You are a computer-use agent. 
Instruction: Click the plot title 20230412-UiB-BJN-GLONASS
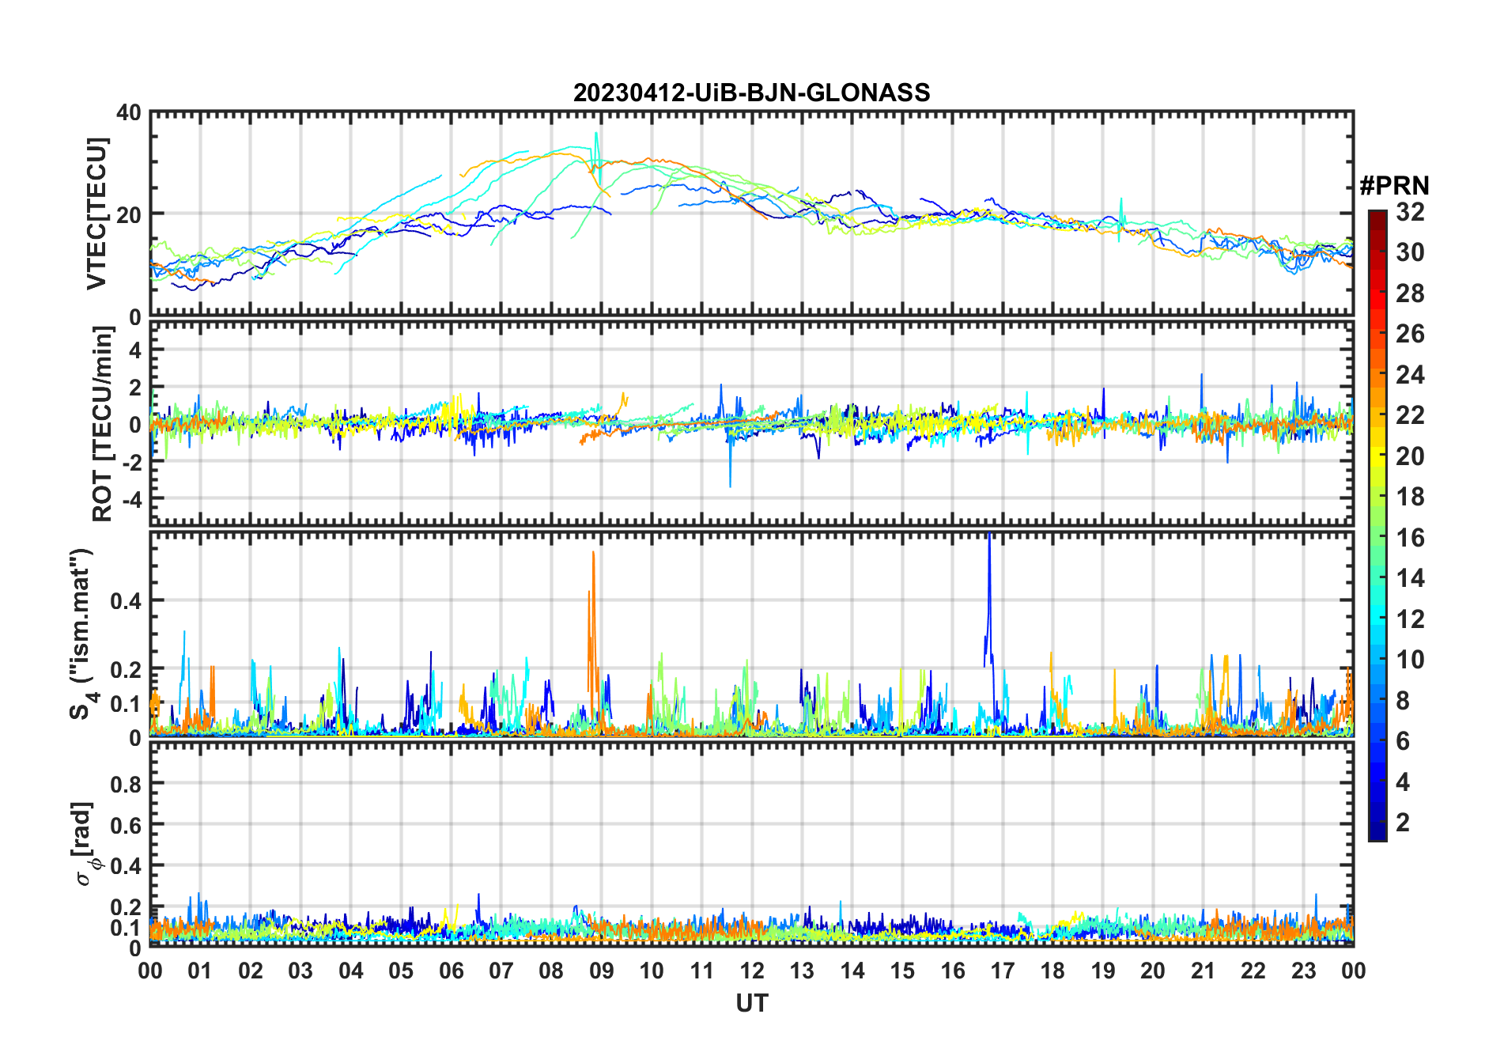click(x=751, y=93)
